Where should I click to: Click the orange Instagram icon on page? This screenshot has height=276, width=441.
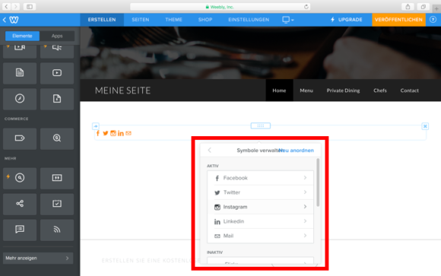tap(113, 133)
